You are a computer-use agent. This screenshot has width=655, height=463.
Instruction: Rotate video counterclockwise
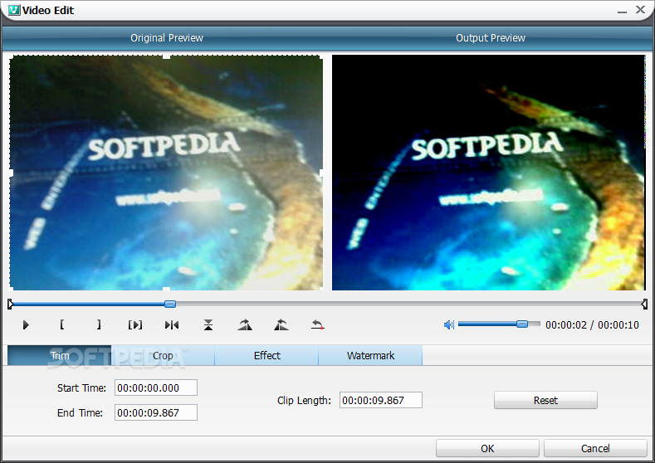(281, 324)
